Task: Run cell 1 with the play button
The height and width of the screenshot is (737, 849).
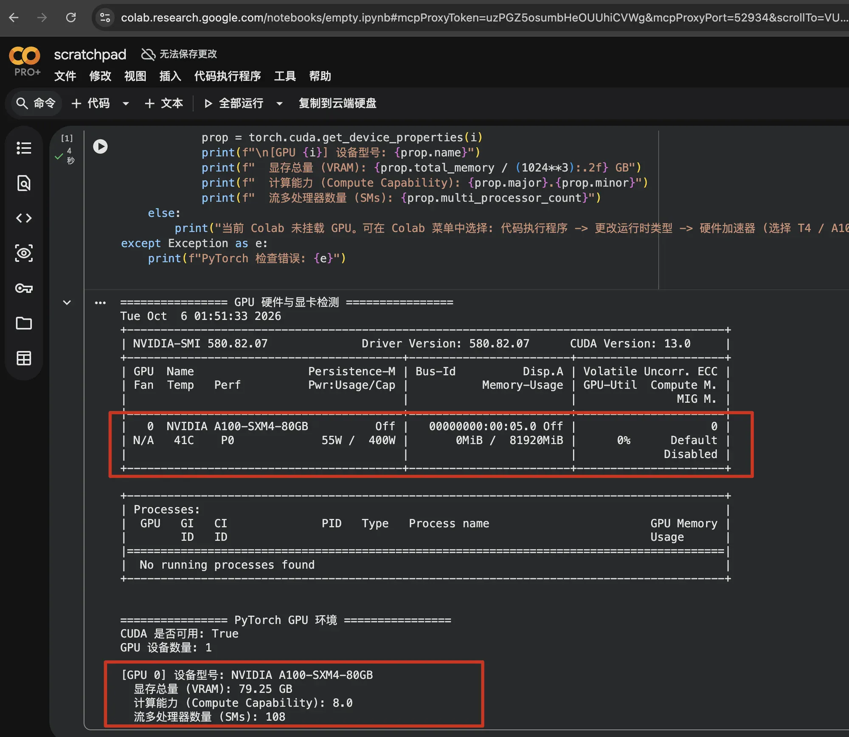Action: 100,146
